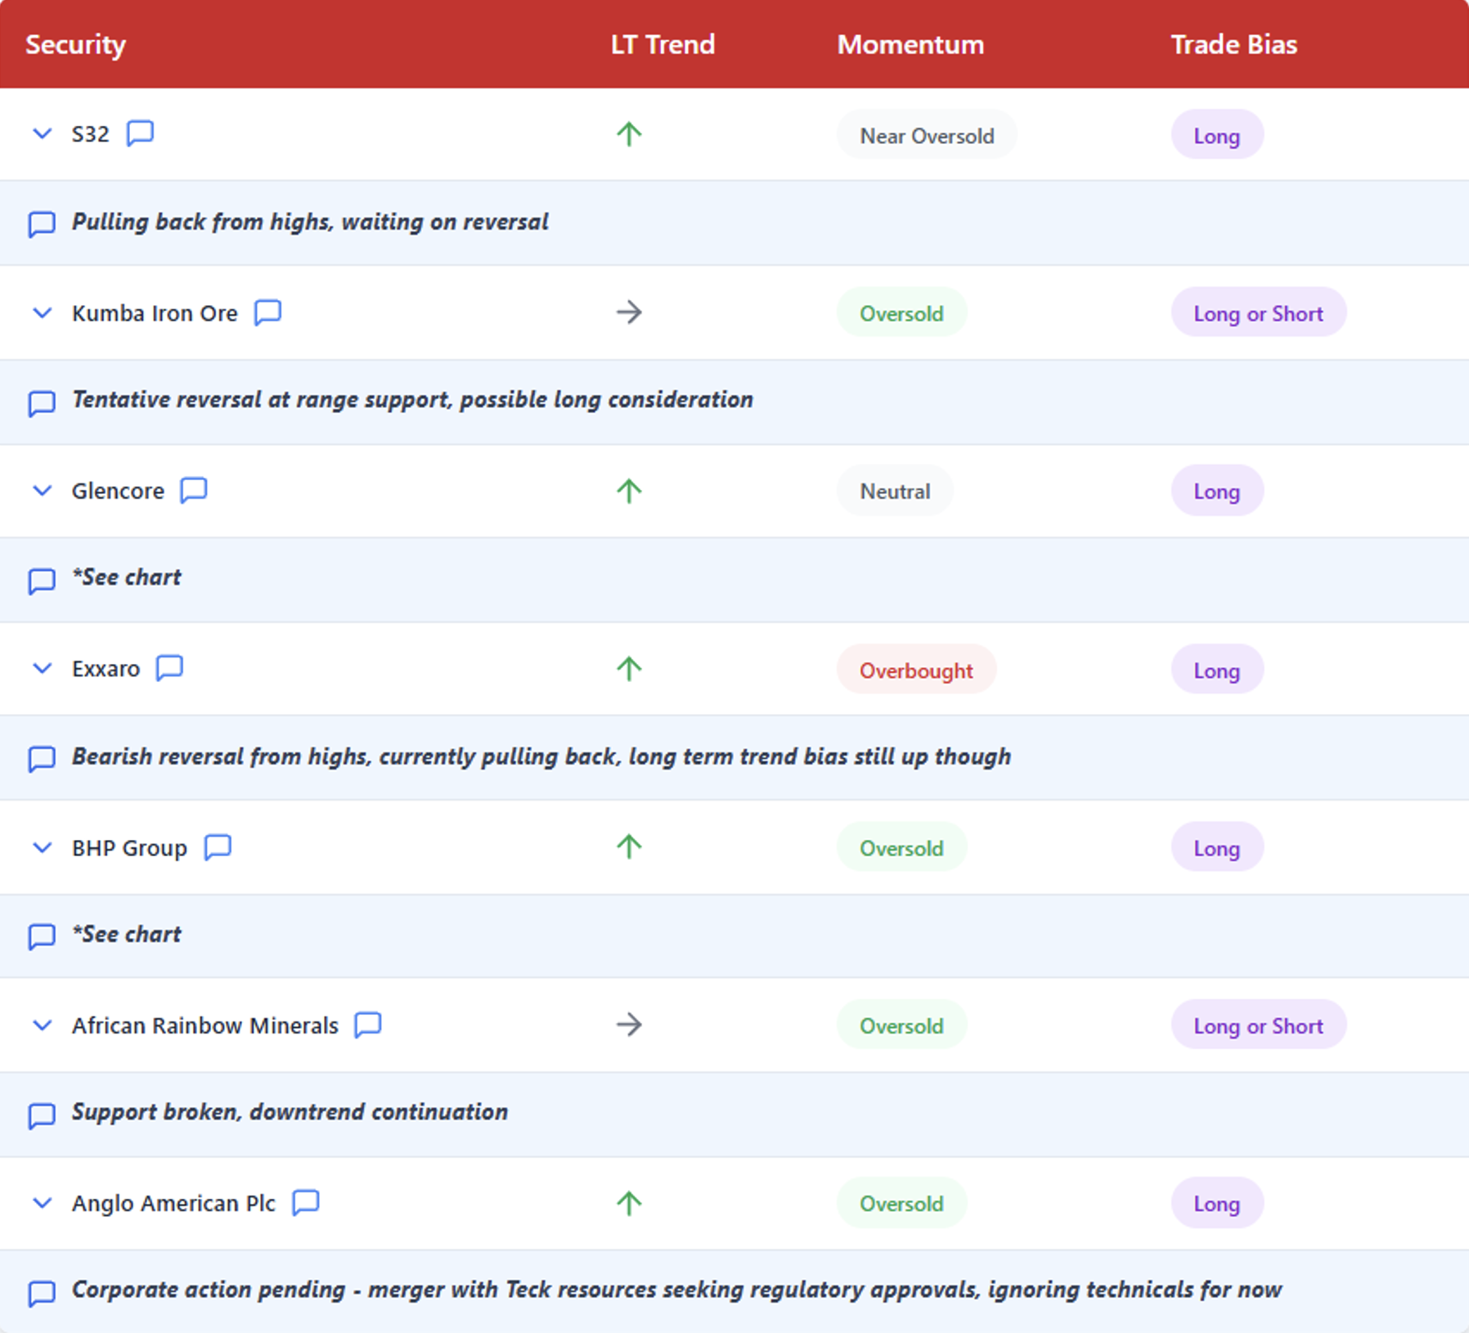The height and width of the screenshot is (1333, 1469).
Task: Toggle the chevron beside Anglo American Plc
Action: (x=42, y=1203)
